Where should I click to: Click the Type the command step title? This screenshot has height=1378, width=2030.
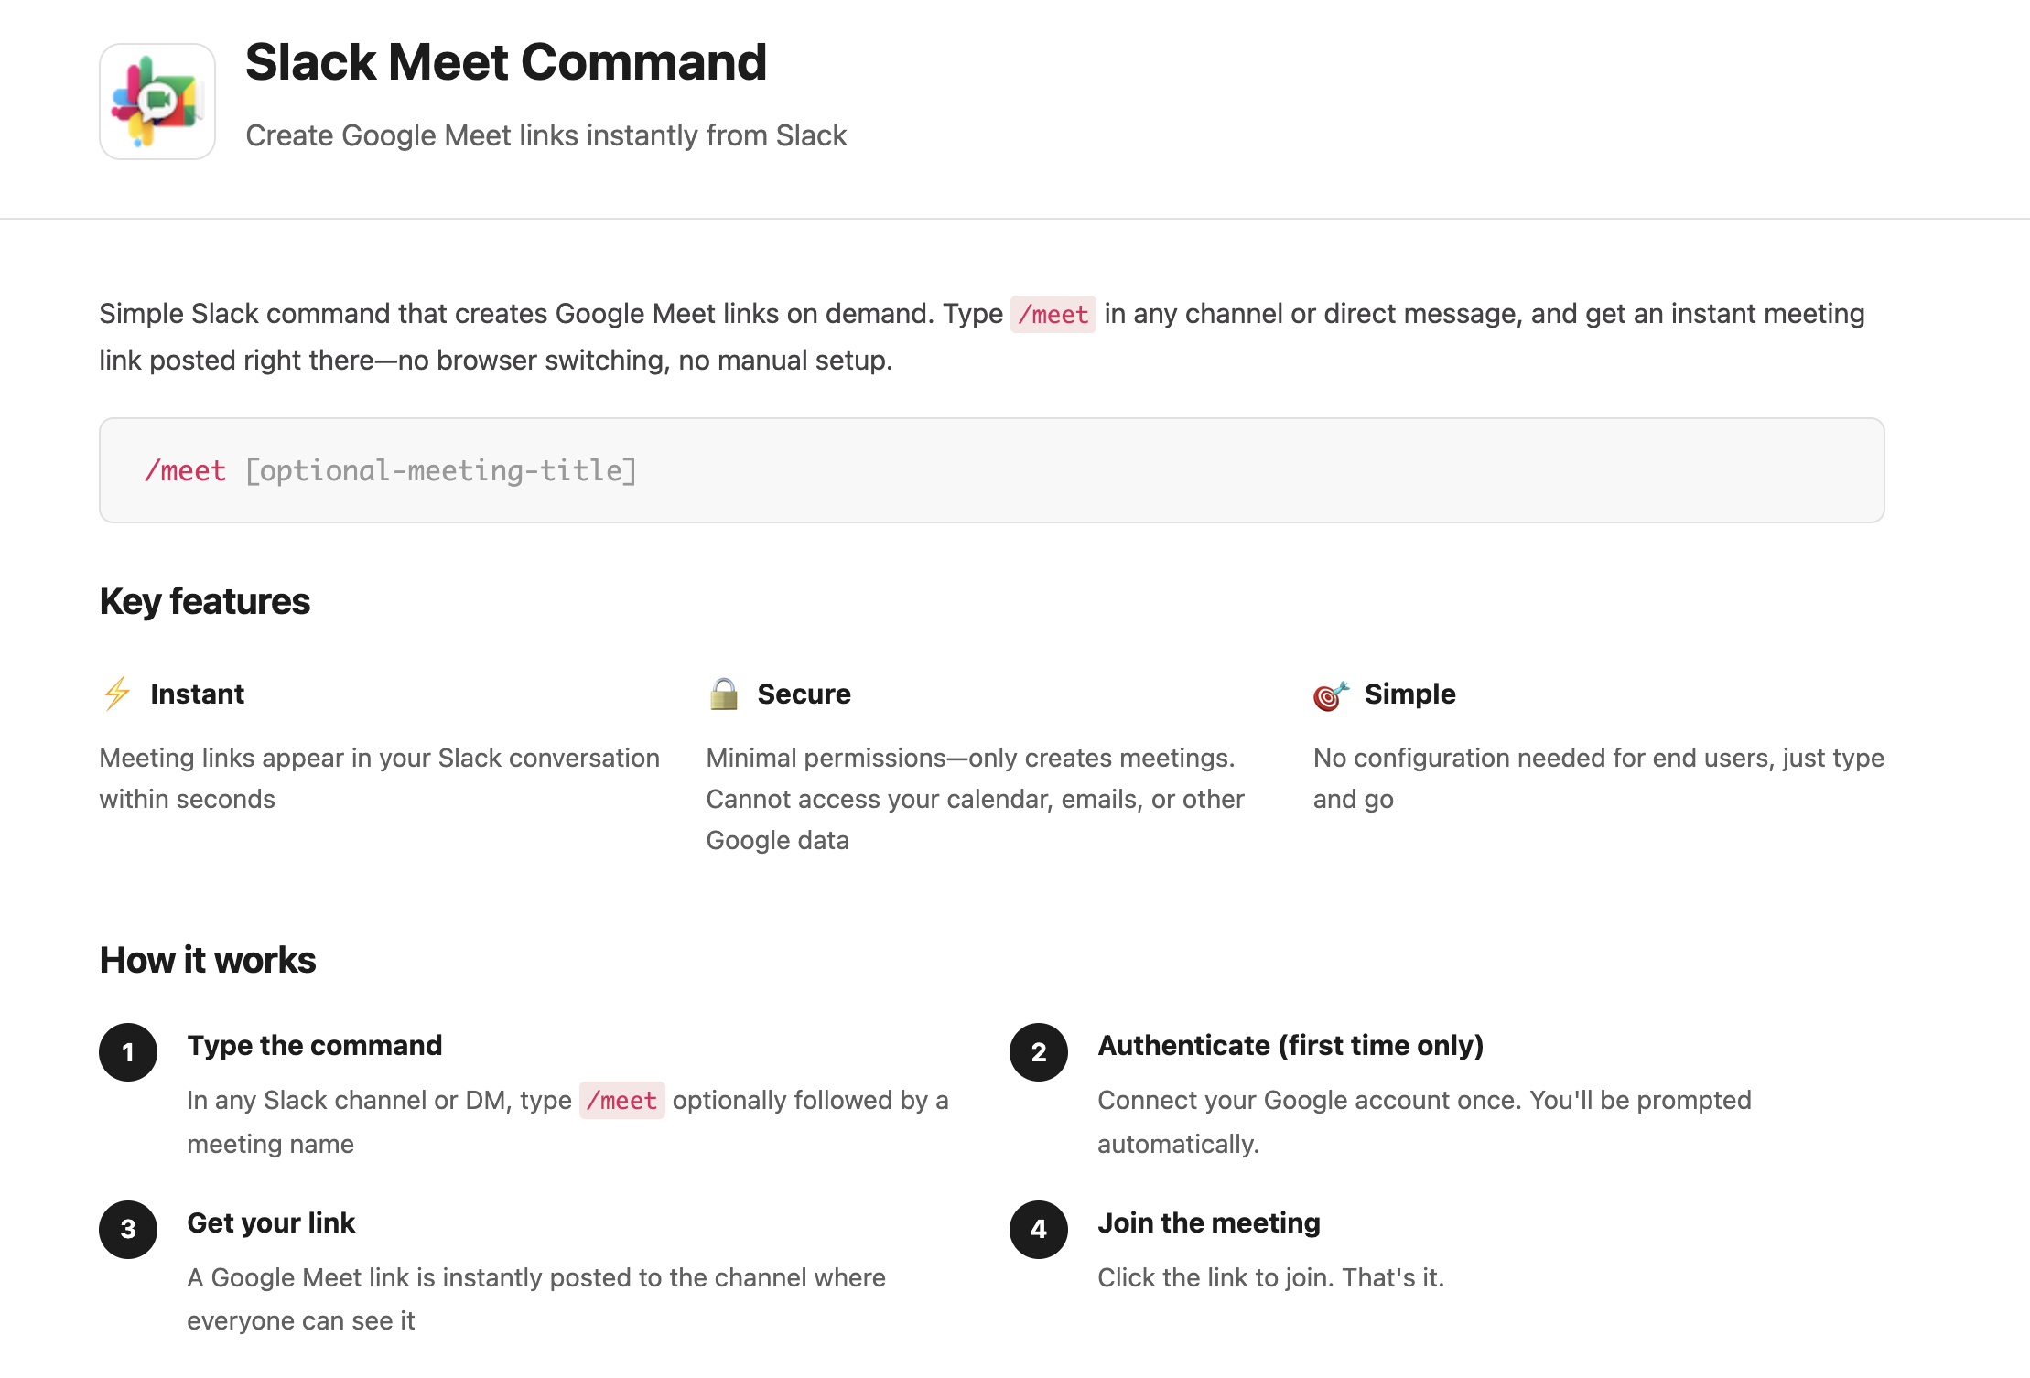(314, 1045)
